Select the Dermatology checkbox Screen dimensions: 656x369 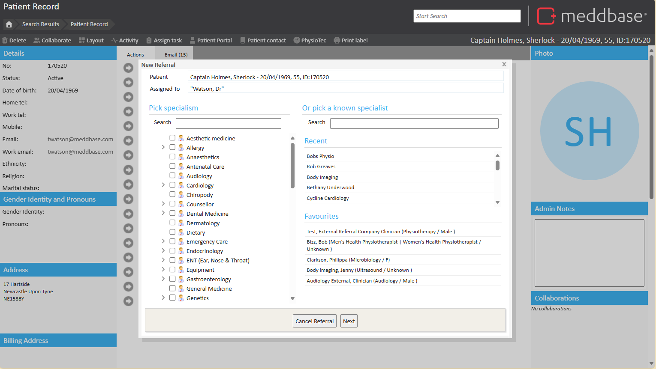coord(172,223)
